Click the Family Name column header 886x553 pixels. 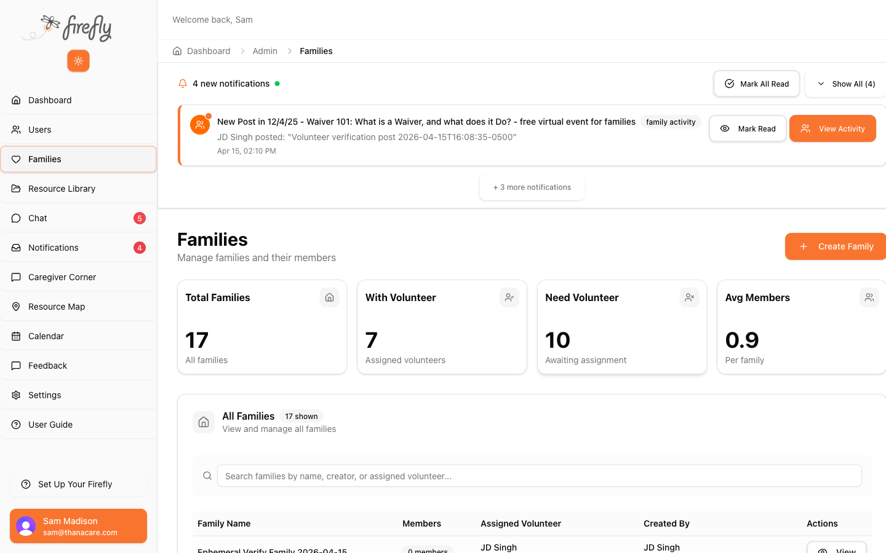click(x=224, y=524)
